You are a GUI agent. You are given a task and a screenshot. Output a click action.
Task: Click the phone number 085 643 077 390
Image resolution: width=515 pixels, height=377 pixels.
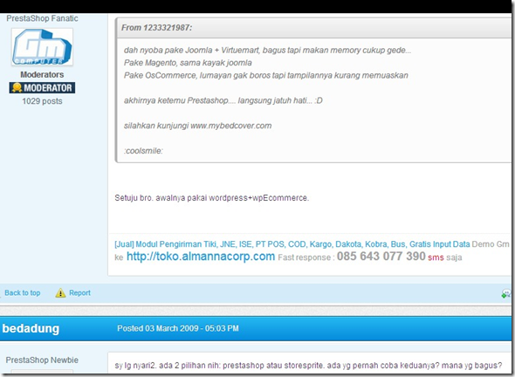381,257
